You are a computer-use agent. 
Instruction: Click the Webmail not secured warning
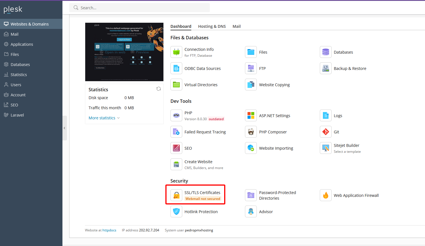203,199
